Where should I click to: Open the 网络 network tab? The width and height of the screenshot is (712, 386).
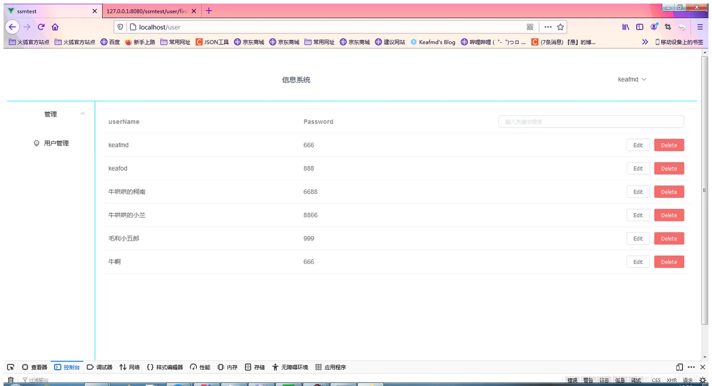pos(130,367)
